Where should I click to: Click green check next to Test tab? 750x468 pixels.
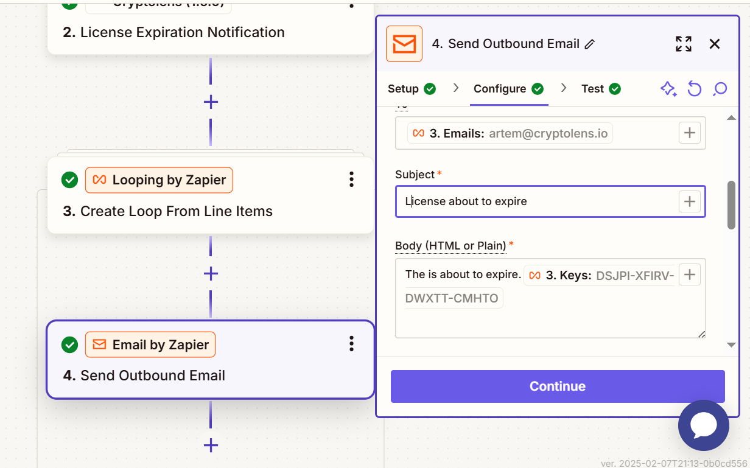click(615, 89)
